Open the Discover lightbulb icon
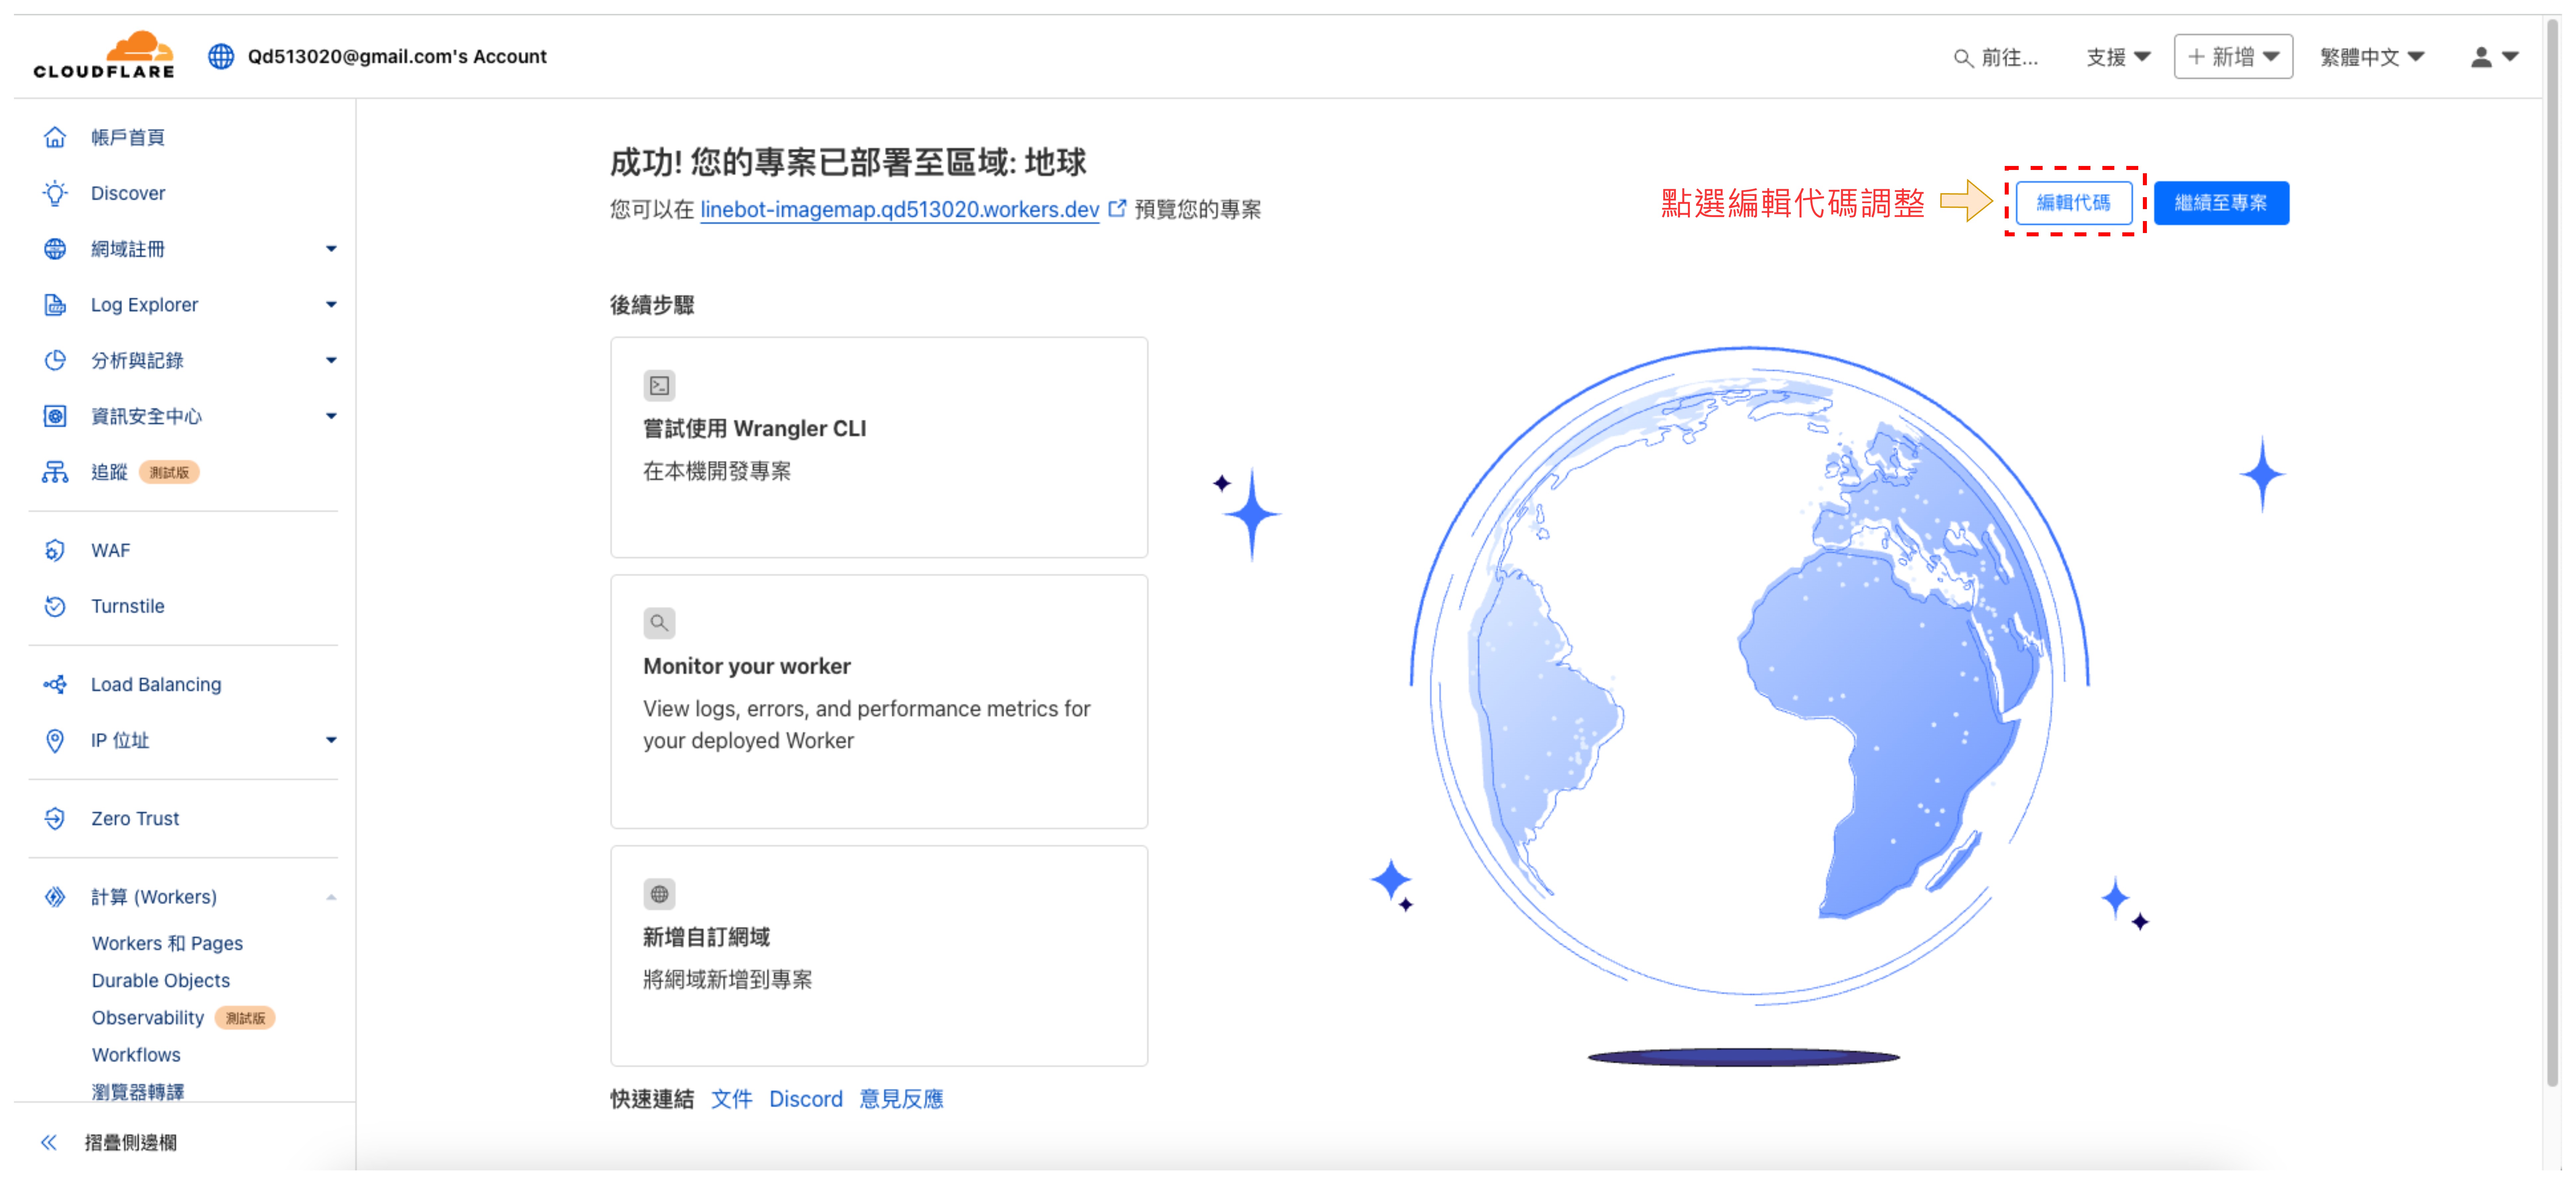2576x1183 pixels. 55,193
